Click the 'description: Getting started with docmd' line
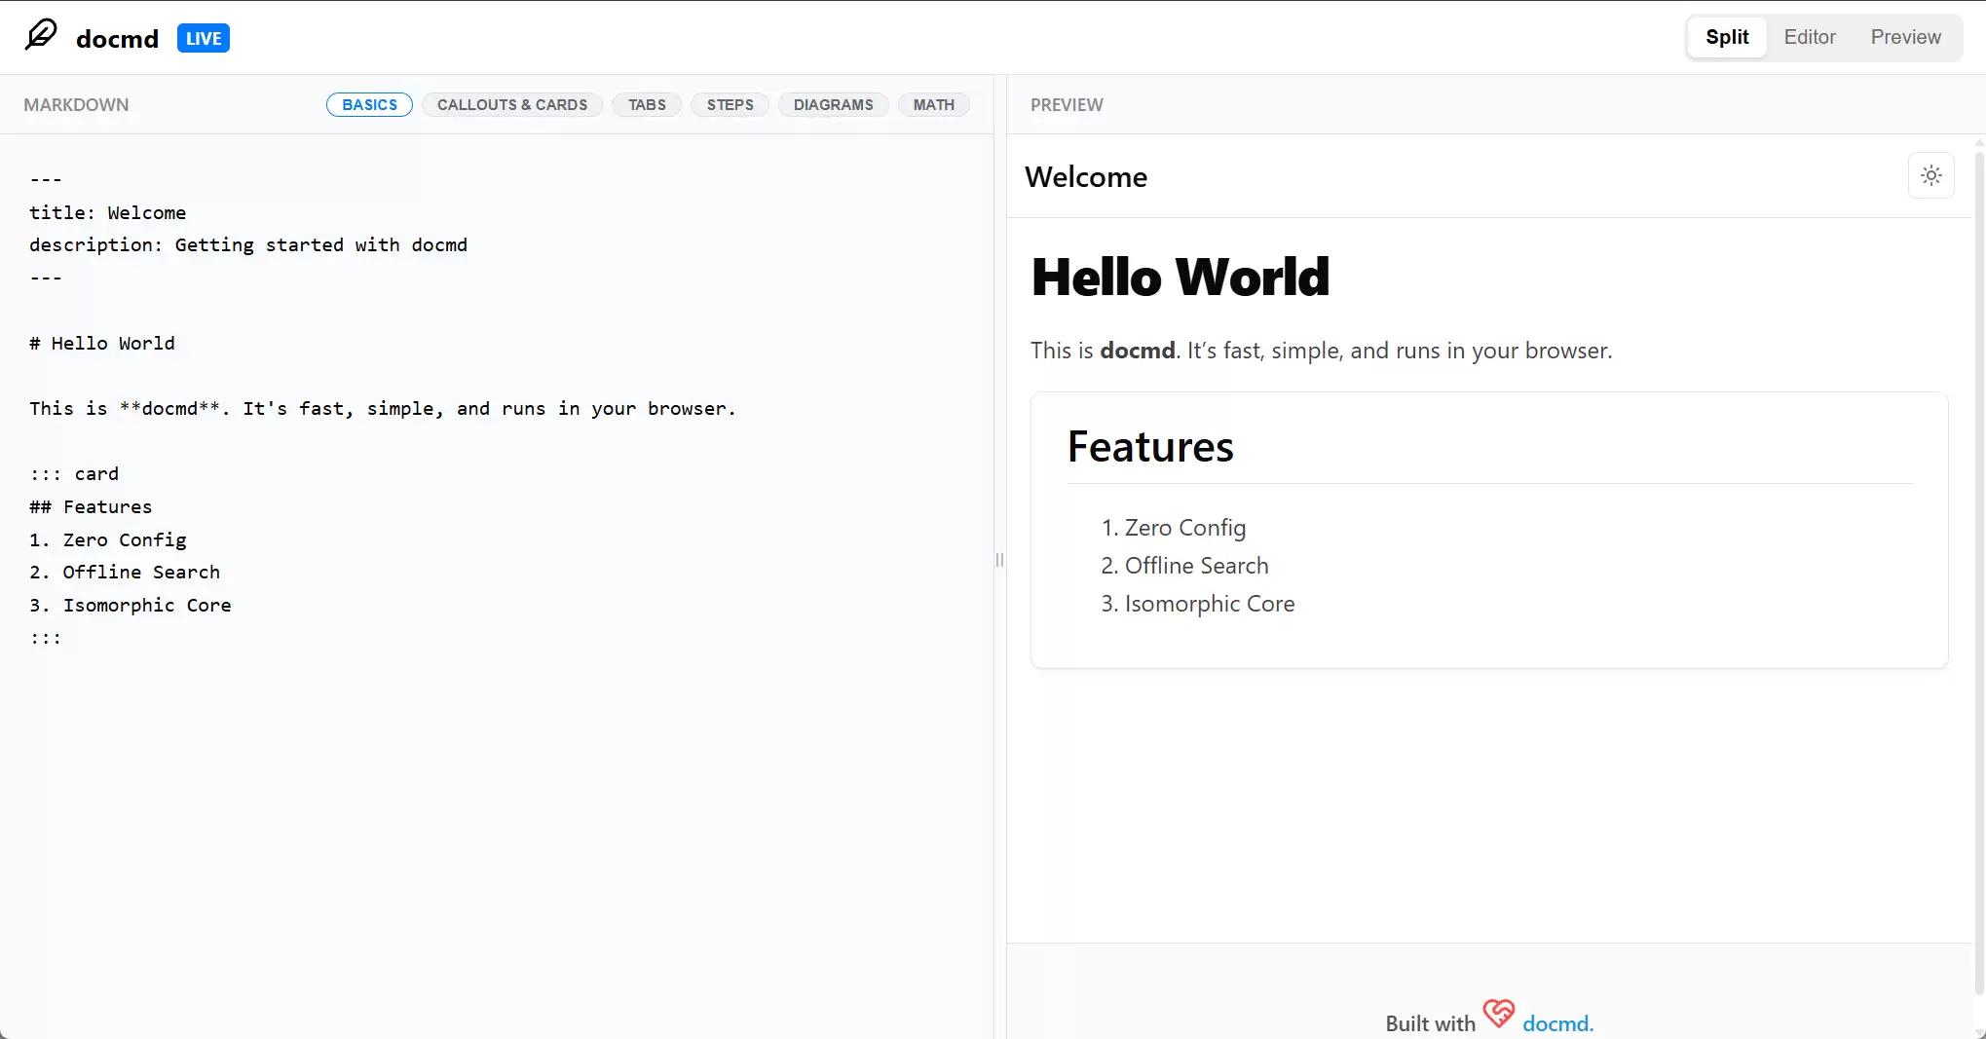 pyautogui.click(x=248, y=244)
